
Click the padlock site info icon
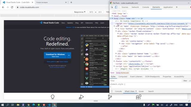coord(18,7)
